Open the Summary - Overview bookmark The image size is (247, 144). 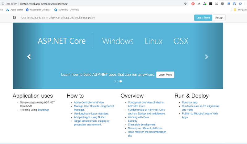66,10
